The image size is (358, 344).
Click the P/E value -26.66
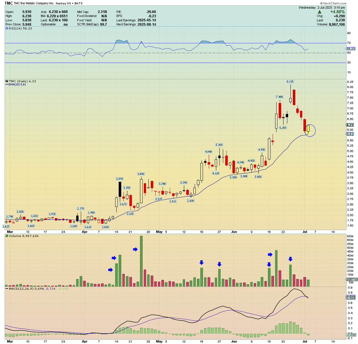151,12
